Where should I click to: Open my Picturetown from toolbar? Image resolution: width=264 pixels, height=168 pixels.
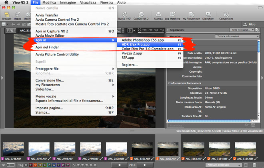point(192,16)
